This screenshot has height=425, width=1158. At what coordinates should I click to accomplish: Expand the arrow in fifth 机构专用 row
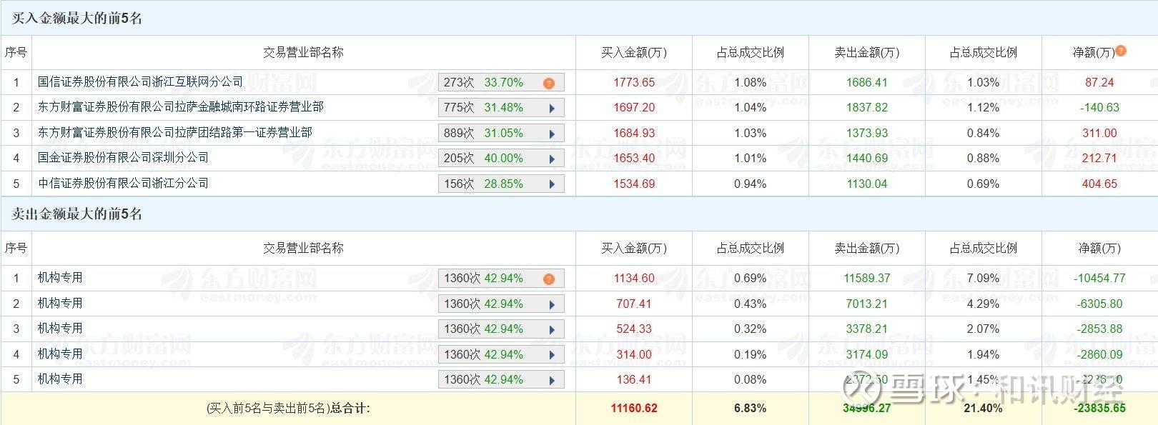(x=552, y=380)
